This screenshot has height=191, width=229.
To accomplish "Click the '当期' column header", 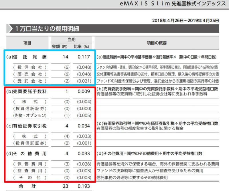I will pyautogui.click(x=71, y=39).
